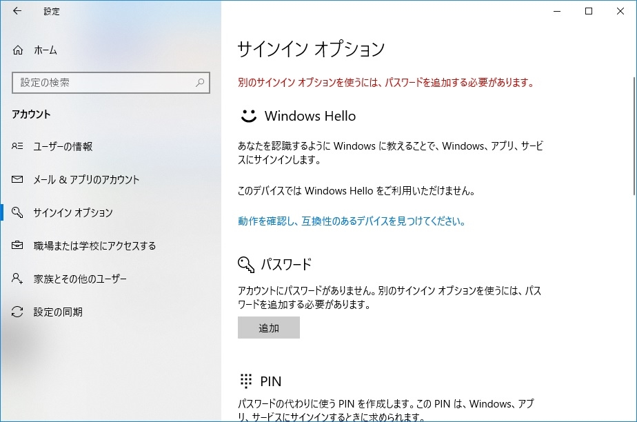Open 職場または学校にアクセスする
This screenshot has height=422, width=637.
(110, 245)
